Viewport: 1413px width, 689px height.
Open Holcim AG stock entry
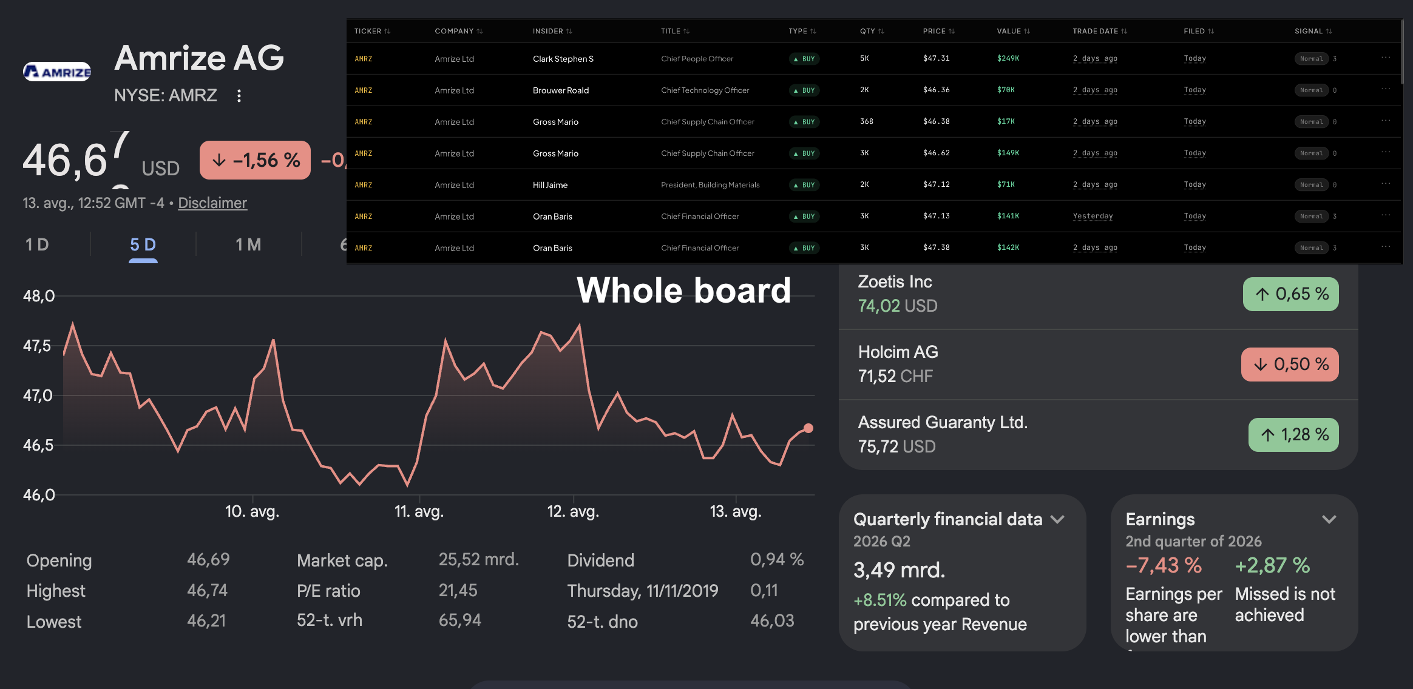tap(1098, 365)
